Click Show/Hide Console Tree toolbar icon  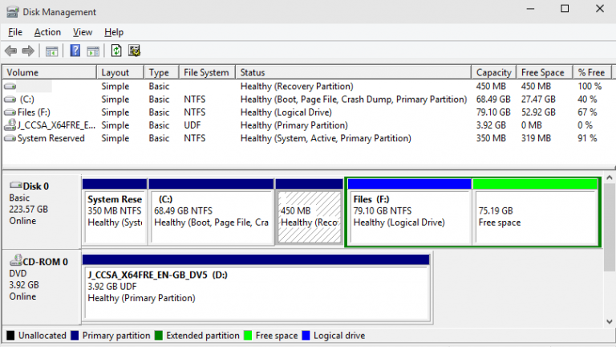point(52,51)
